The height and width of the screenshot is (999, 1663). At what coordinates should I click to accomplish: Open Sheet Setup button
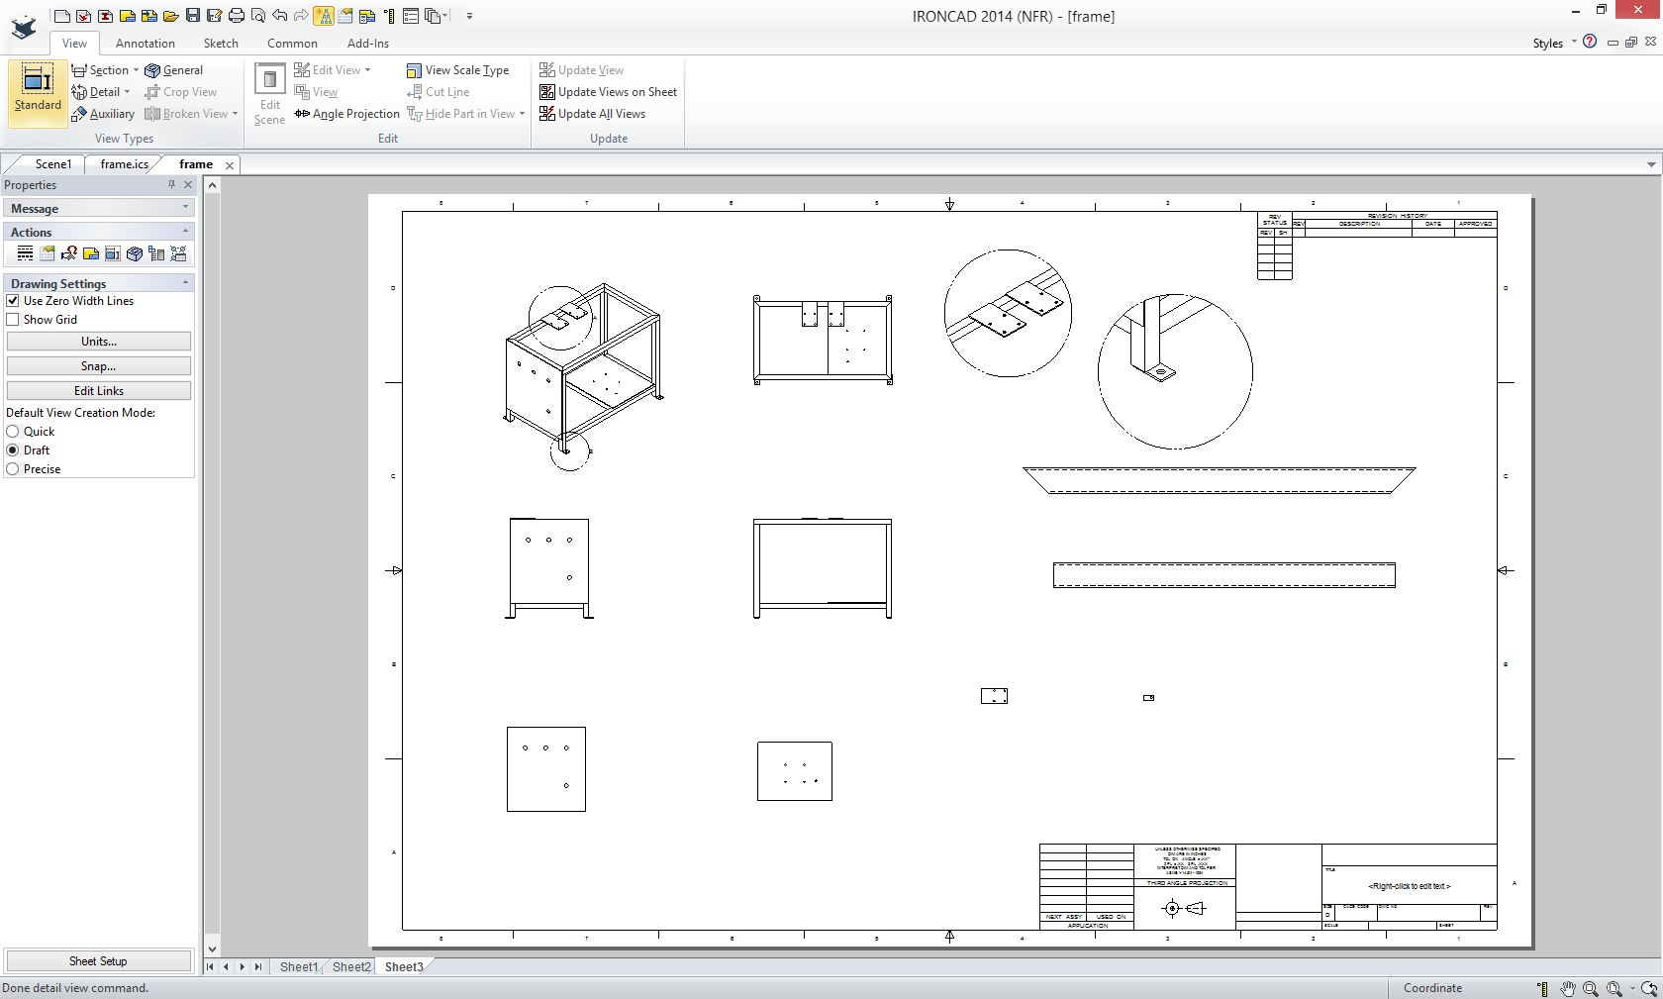98,961
